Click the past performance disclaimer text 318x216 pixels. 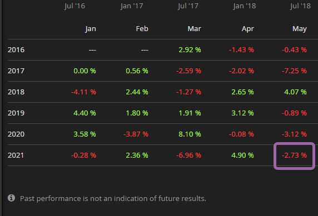tap(113, 199)
